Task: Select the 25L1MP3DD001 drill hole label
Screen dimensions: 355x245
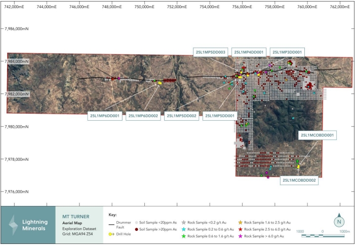Action: click(287, 52)
